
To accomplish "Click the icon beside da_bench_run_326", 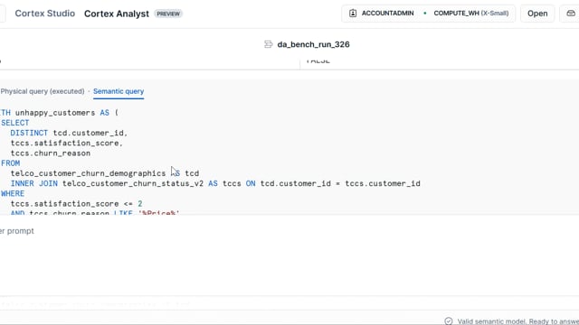I will click(x=269, y=44).
